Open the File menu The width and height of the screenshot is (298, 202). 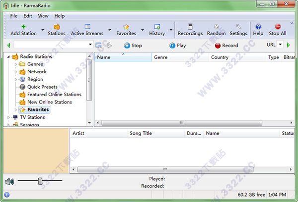click(x=13, y=16)
